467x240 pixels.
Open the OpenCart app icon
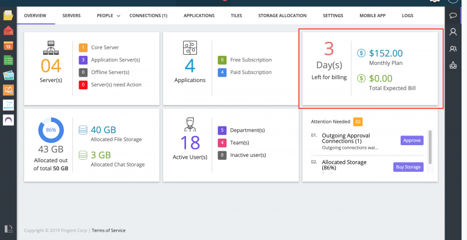[9, 105]
